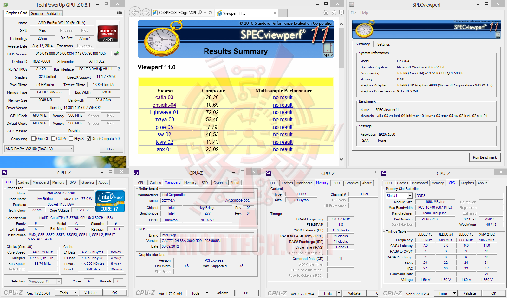Click Validate in CPU-Z Memory window
This screenshot has width=507, height=298.
click(354, 293)
